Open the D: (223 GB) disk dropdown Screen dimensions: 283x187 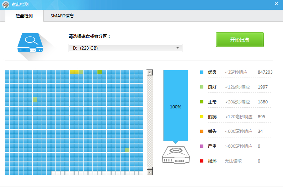(x=125, y=48)
